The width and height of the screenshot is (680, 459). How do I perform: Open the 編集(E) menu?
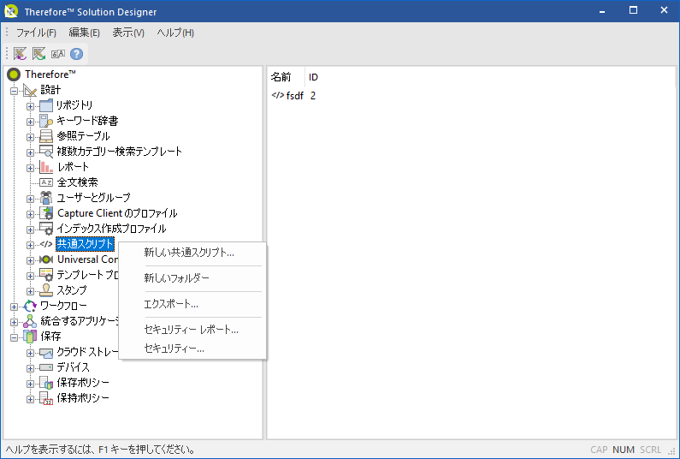tap(84, 33)
